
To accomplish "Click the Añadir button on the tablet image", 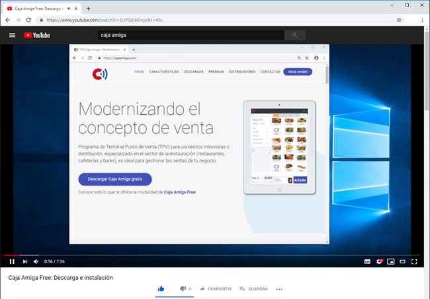I will point(300,180).
